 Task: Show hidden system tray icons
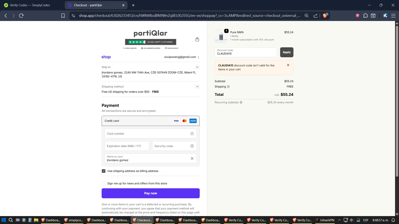(339, 220)
